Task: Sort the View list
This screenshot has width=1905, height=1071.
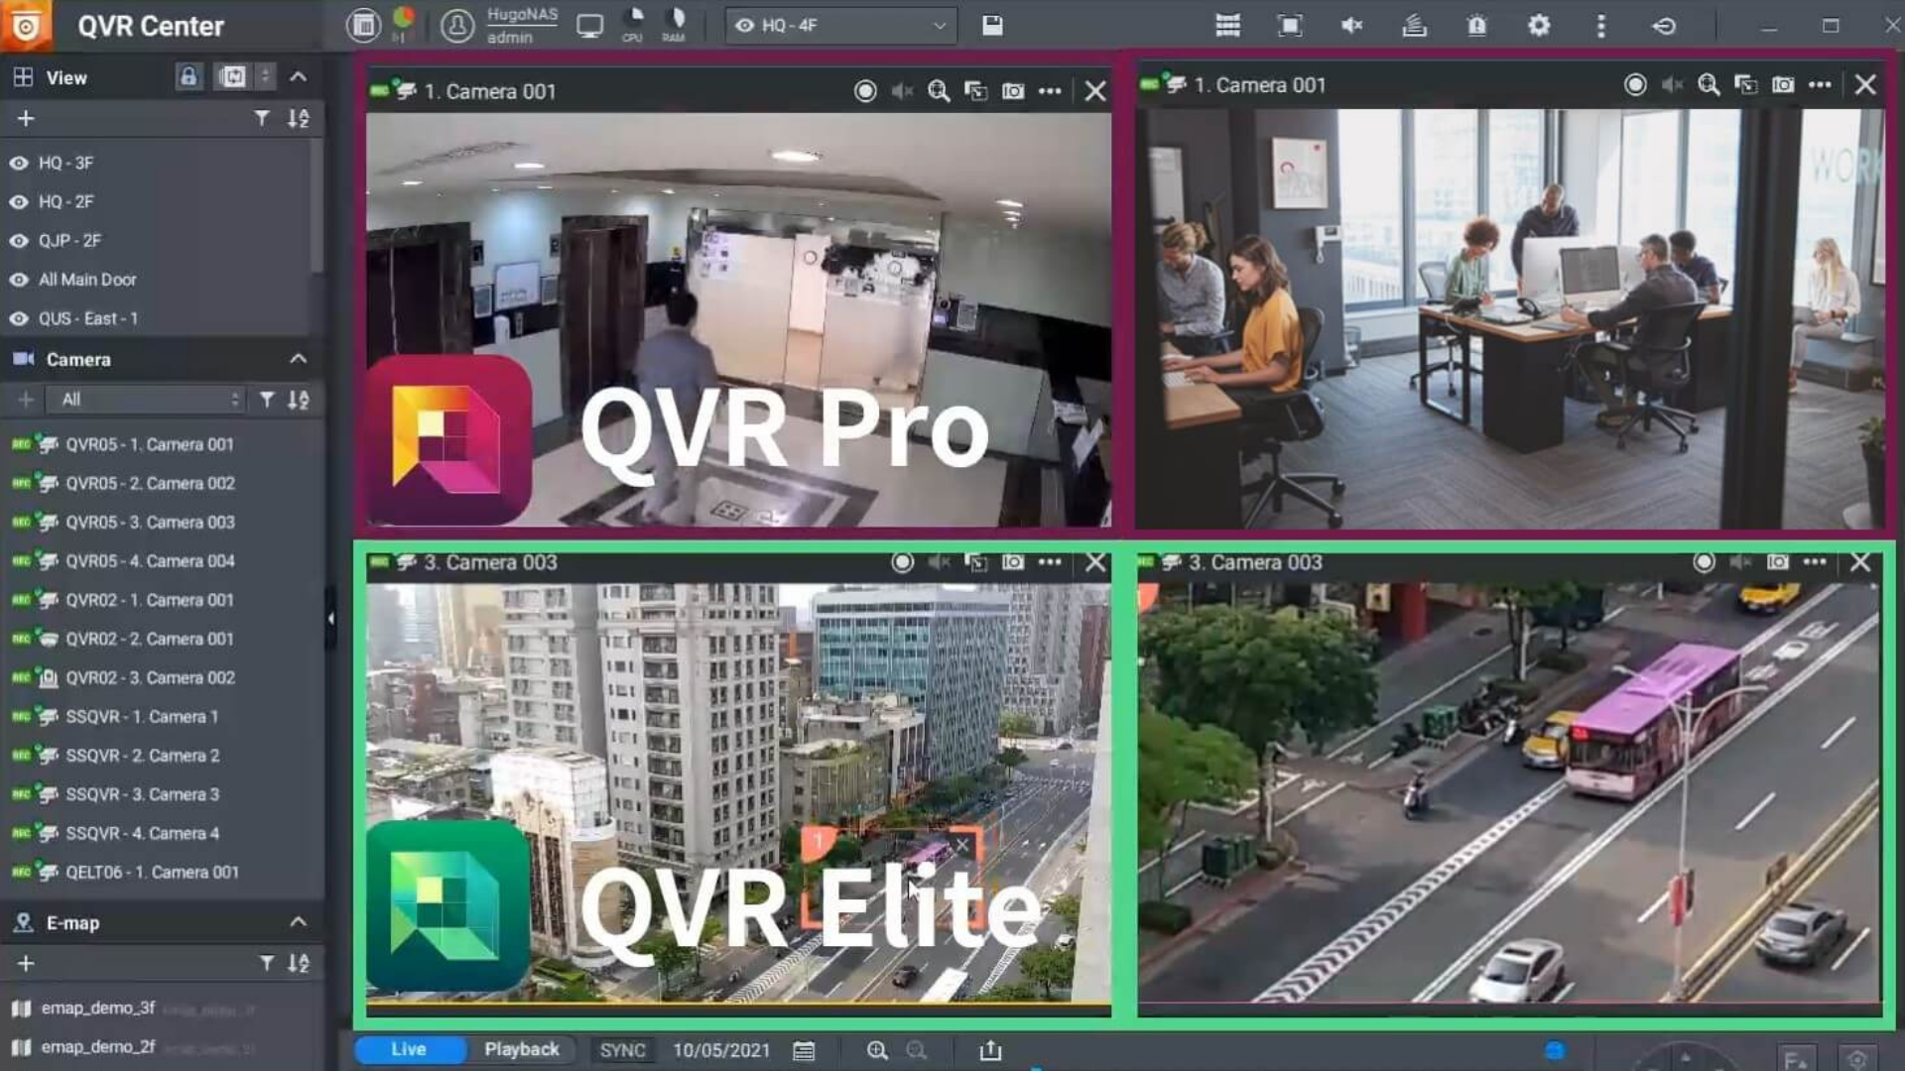Action: coord(298,118)
